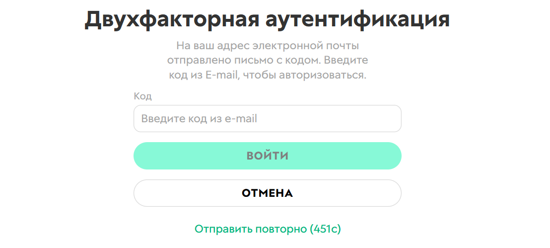Focus the Введите код из e-mail field

pyautogui.click(x=267, y=119)
